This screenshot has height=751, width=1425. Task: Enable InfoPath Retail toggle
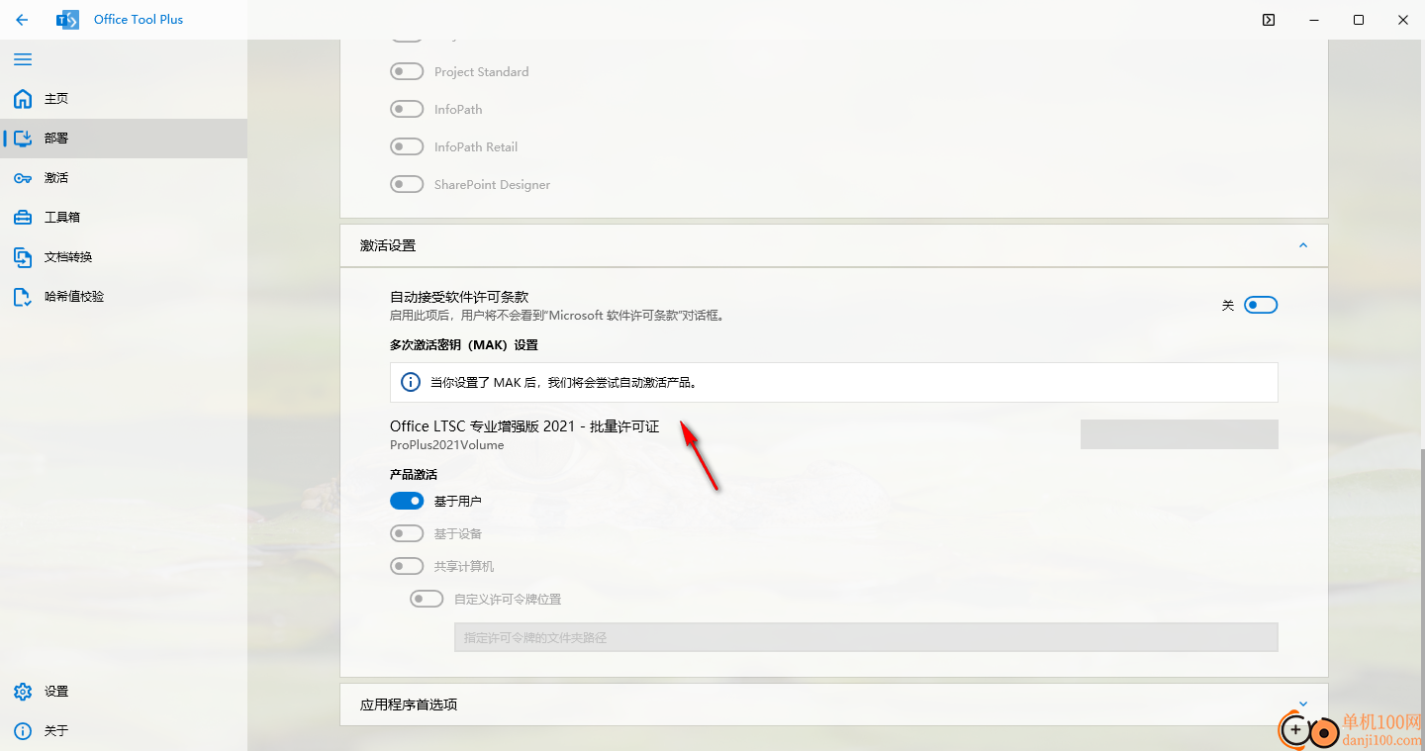pos(407,146)
